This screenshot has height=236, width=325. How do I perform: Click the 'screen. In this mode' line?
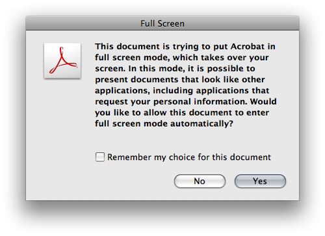click(175, 69)
